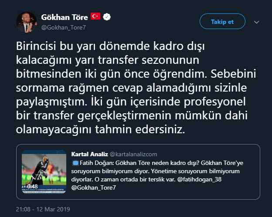Open the @Gokhan_Tore7 handle under the name
Image resolution: width=272 pixels, height=217 pixels.
click(64, 27)
